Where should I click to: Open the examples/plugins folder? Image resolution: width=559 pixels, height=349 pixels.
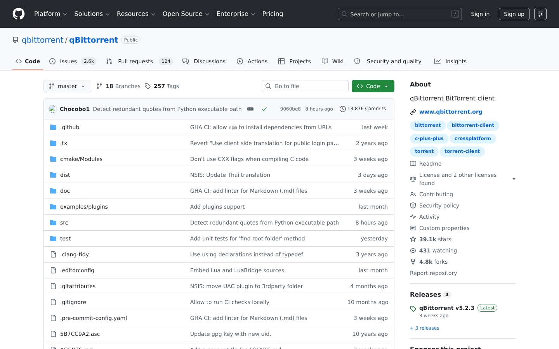point(84,207)
